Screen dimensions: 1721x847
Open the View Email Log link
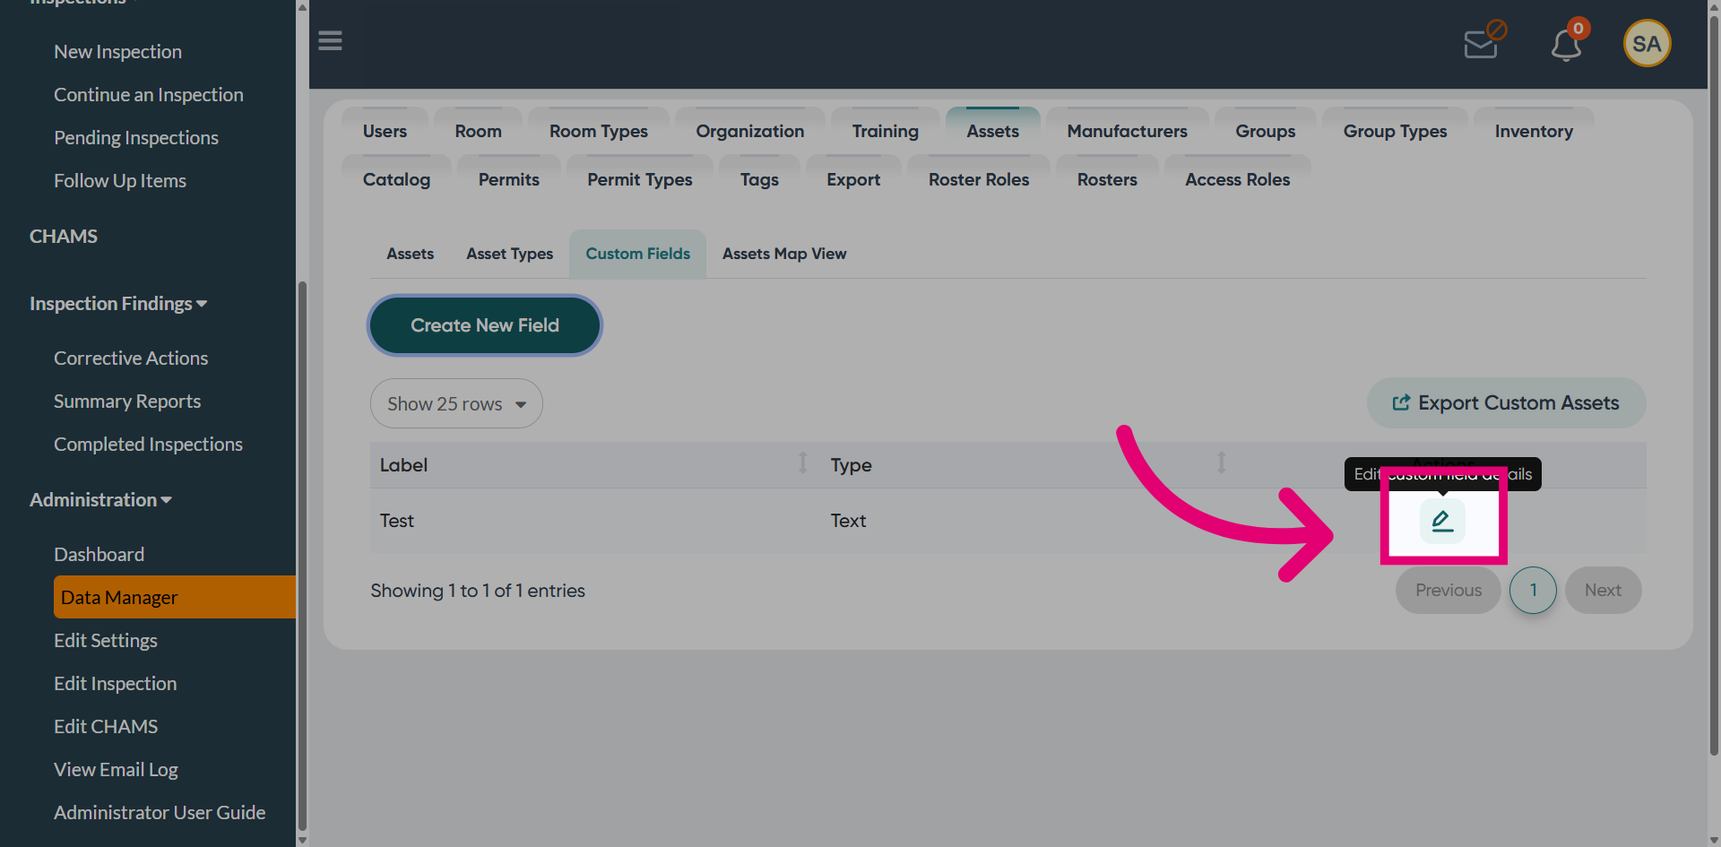(116, 770)
